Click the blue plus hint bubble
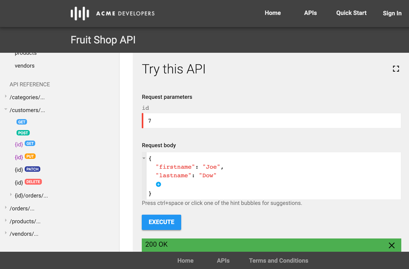The width and height of the screenshot is (409, 269). pos(158,185)
